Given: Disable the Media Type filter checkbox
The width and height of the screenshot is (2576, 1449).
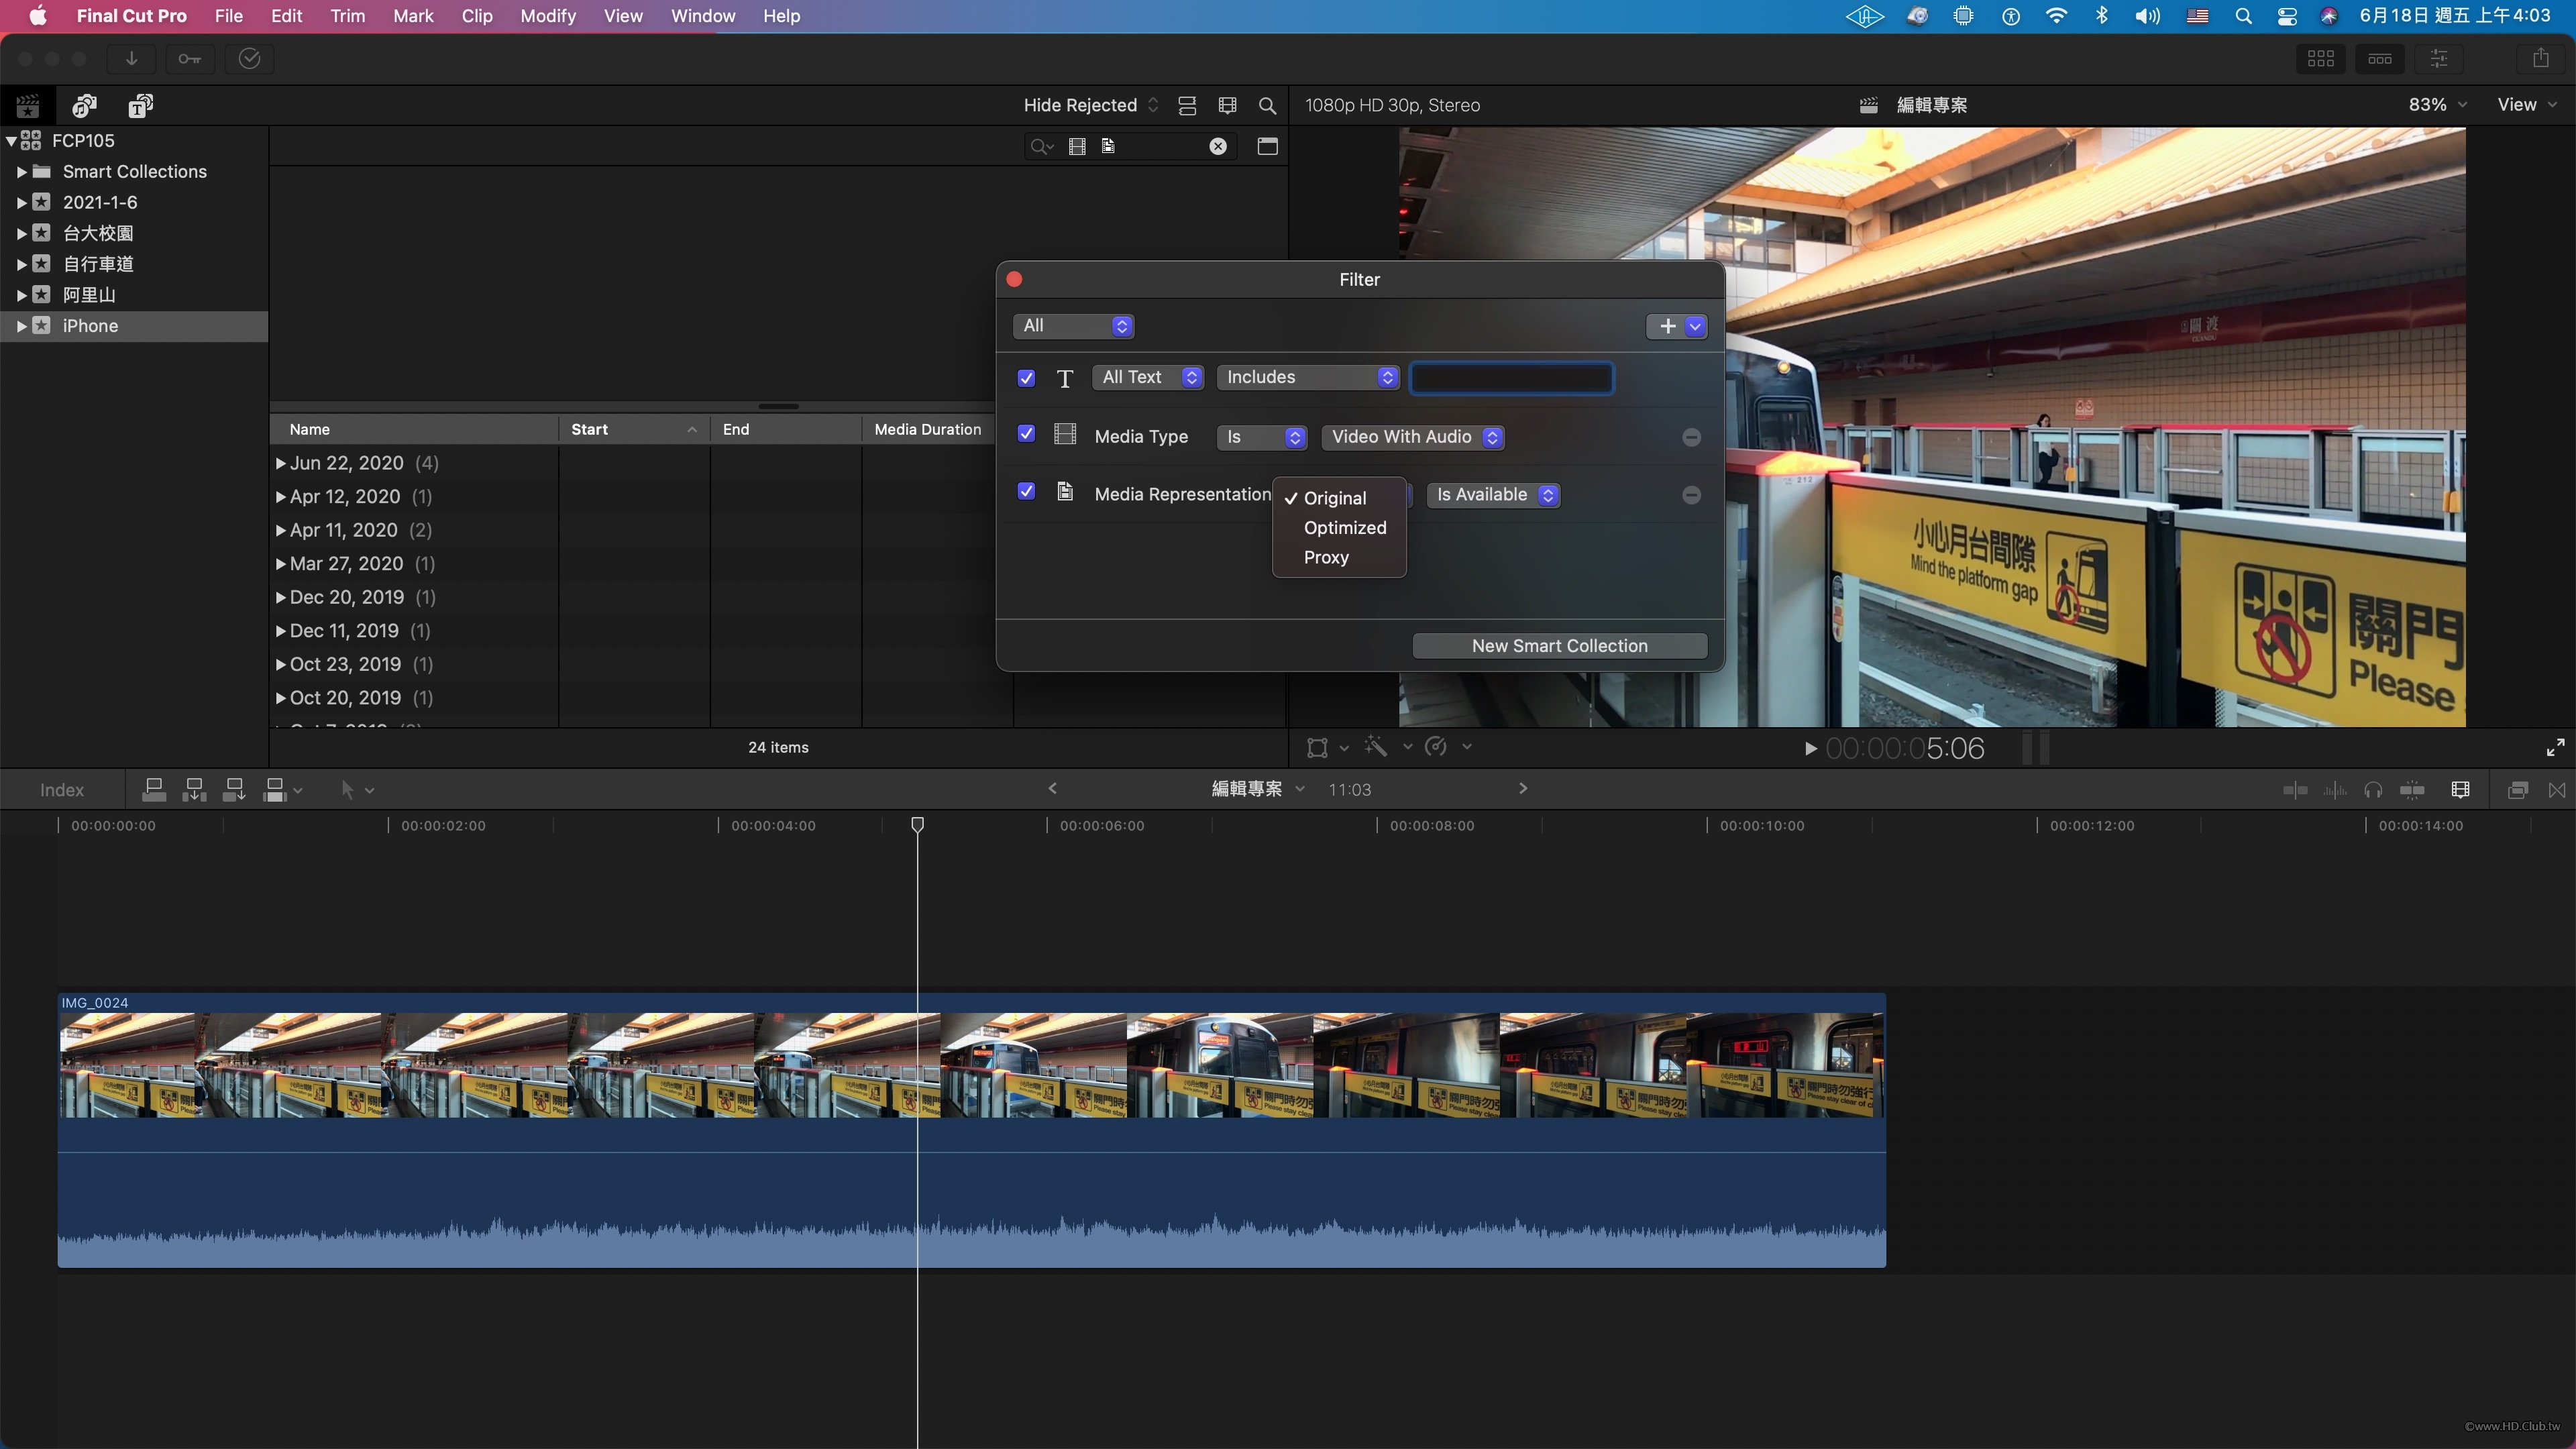Looking at the screenshot, I should (1026, 434).
